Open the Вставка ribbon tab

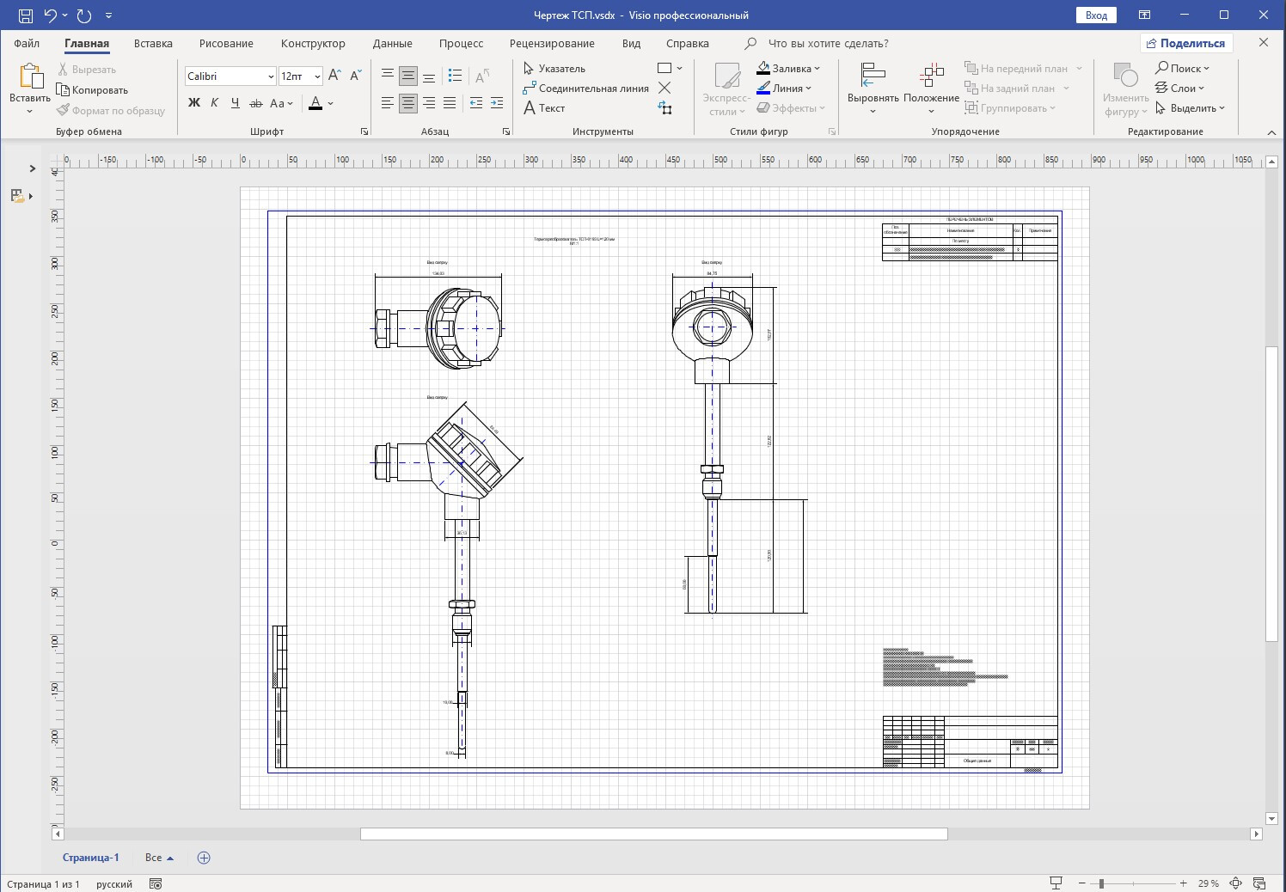coord(153,44)
